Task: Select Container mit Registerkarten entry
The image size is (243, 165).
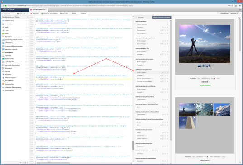Action: (15, 46)
